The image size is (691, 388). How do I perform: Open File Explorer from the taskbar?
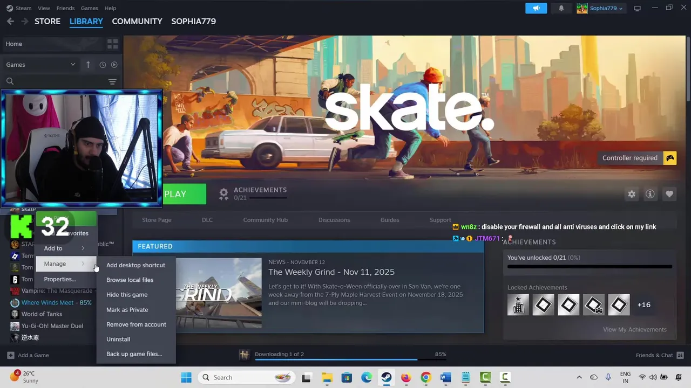[x=327, y=377]
